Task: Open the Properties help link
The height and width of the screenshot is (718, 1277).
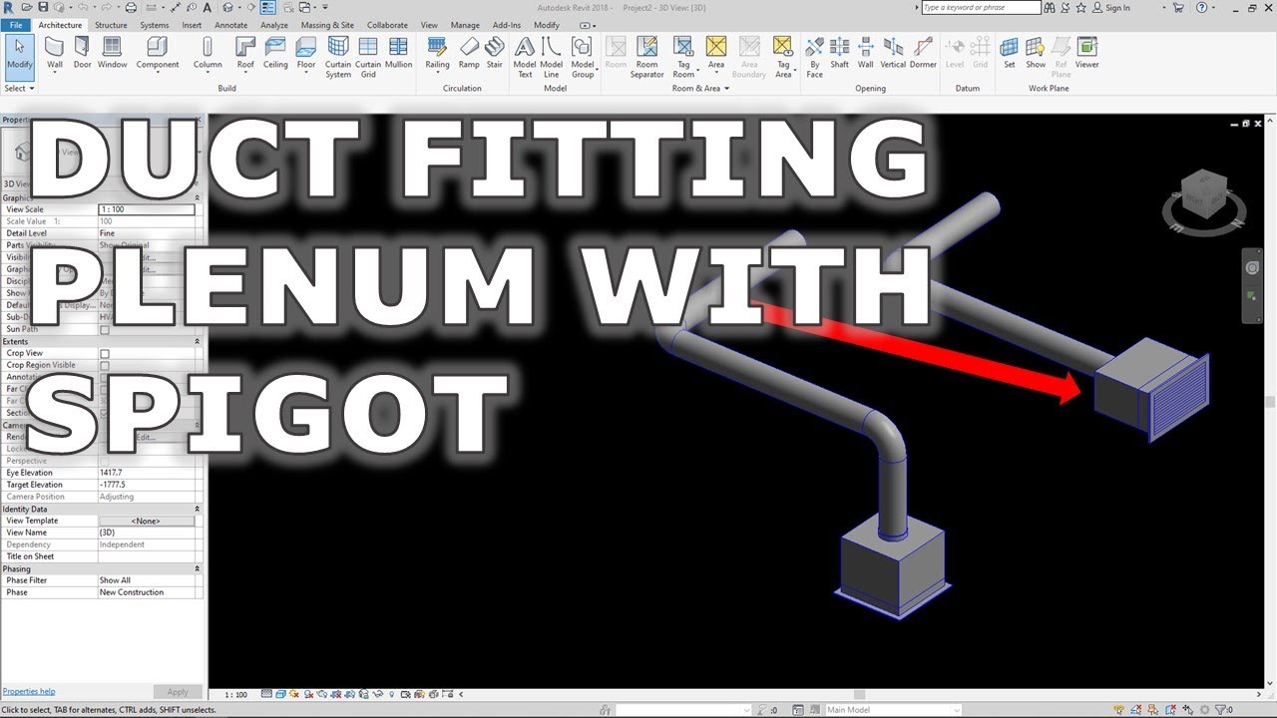Action: pos(29,691)
